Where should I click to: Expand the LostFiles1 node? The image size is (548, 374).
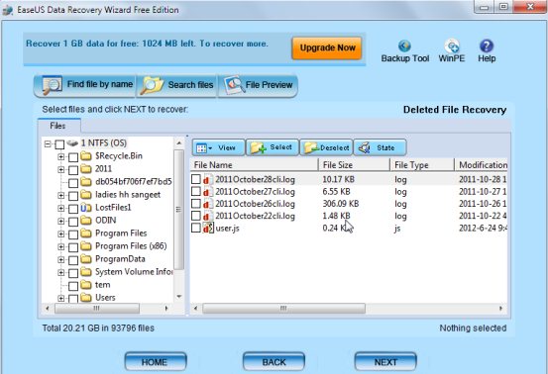pos(61,209)
